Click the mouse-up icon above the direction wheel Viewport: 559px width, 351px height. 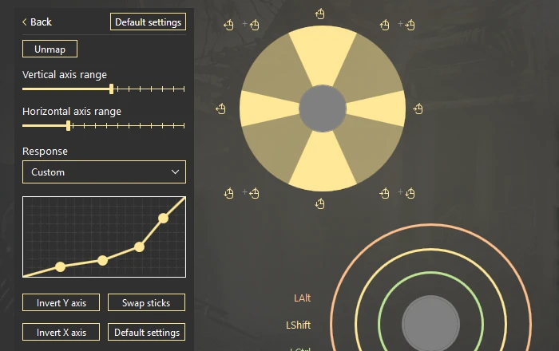(x=319, y=14)
